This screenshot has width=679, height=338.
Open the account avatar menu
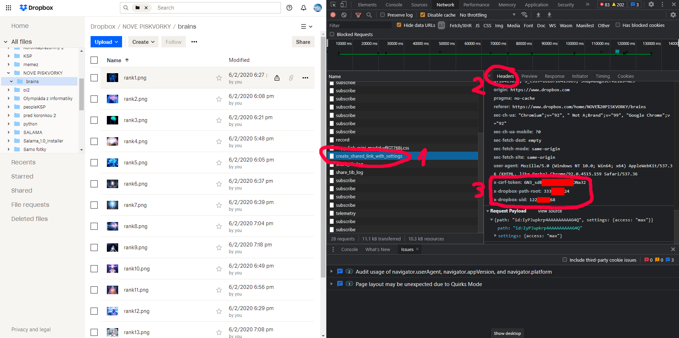coord(318,8)
